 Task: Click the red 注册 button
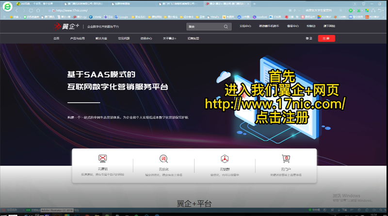(x=326, y=38)
